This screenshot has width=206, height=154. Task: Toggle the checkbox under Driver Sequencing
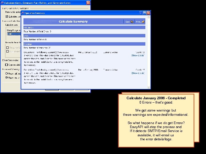click(x=6, y=65)
